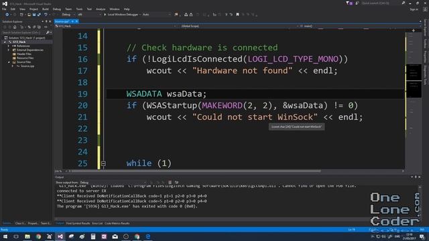Open Mail app from the taskbar
429x241 pixels.
(x=115, y=236)
